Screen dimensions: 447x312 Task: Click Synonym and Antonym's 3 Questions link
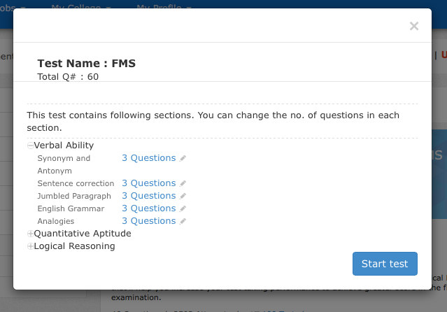tap(148, 158)
